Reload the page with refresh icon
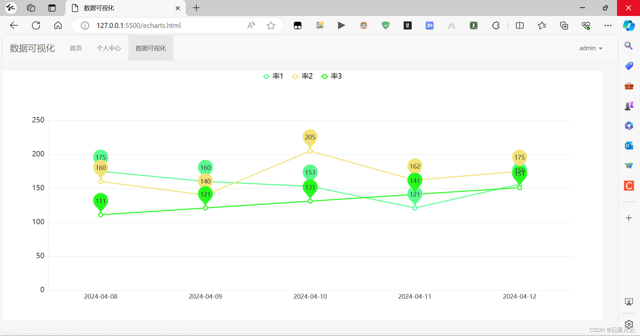 click(36, 25)
